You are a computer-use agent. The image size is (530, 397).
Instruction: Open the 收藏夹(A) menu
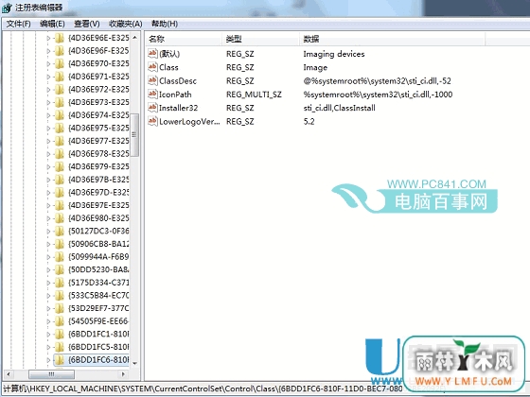(x=125, y=24)
